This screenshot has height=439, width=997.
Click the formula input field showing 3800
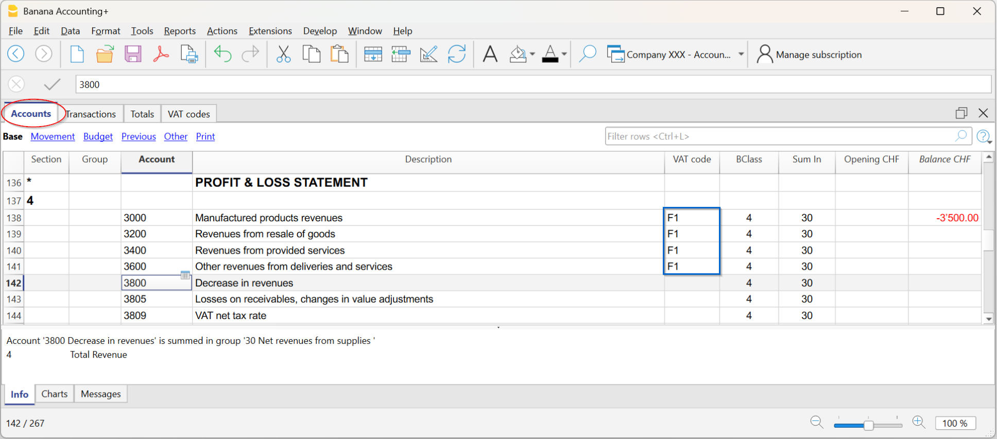click(x=533, y=84)
